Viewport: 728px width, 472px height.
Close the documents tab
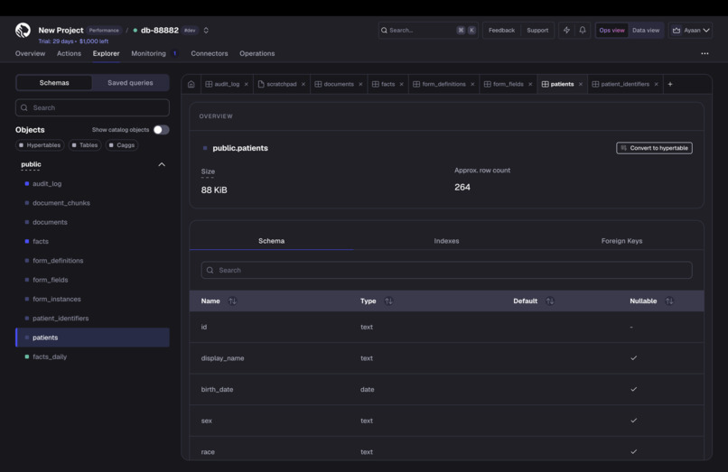pyautogui.click(x=360, y=84)
